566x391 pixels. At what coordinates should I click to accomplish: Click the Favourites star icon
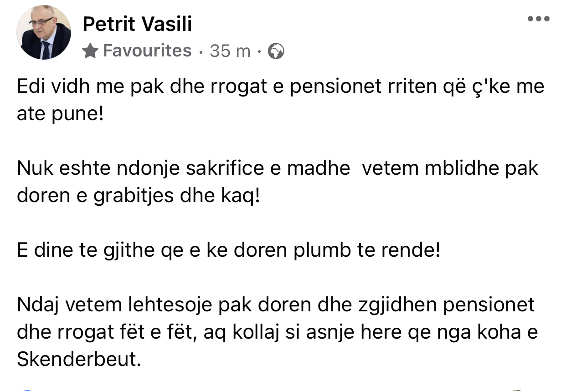click(x=91, y=51)
